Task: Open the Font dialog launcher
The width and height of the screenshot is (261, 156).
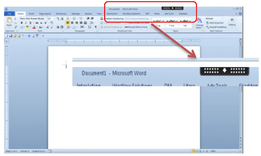Action: pyautogui.click(x=63, y=31)
